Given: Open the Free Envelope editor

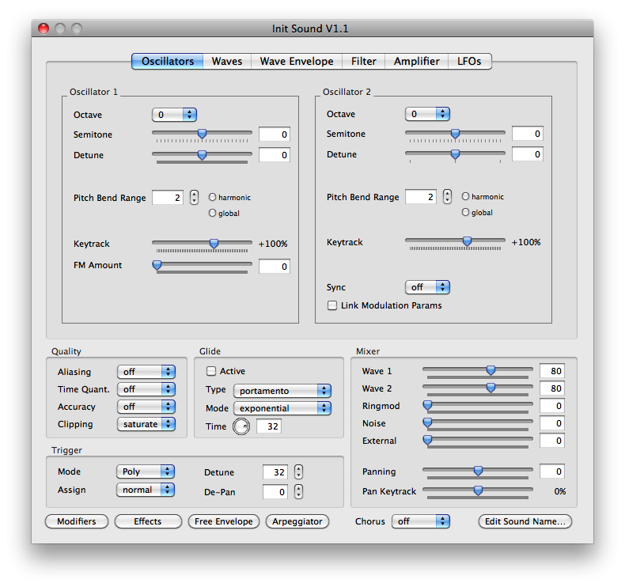Looking at the screenshot, I should tap(224, 521).
